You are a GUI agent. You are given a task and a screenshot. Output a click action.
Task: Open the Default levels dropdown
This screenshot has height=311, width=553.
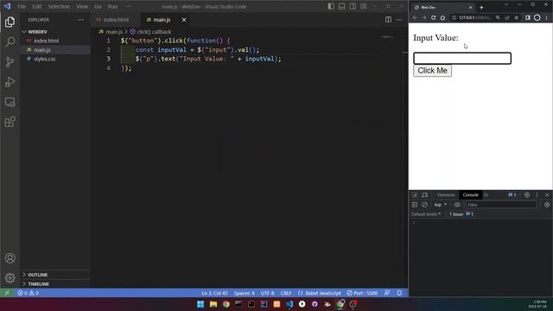(x=426, y=214)
